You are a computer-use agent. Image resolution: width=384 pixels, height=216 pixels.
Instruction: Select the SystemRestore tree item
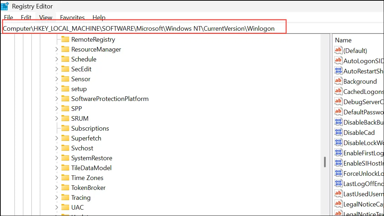[92, 158]
